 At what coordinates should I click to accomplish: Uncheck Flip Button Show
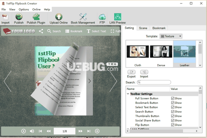(172, 125)
